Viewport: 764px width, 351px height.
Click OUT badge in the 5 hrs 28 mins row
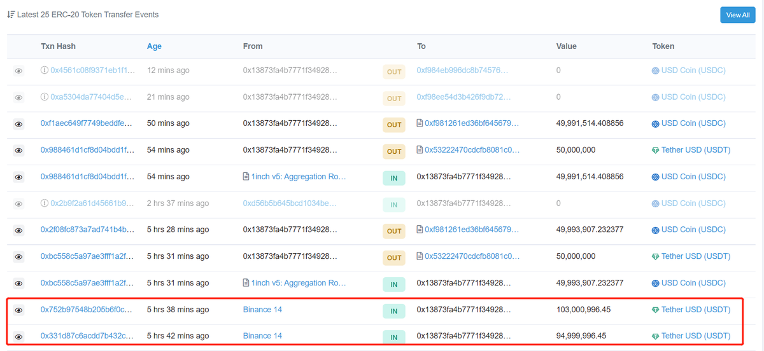[x=394, y=231]
